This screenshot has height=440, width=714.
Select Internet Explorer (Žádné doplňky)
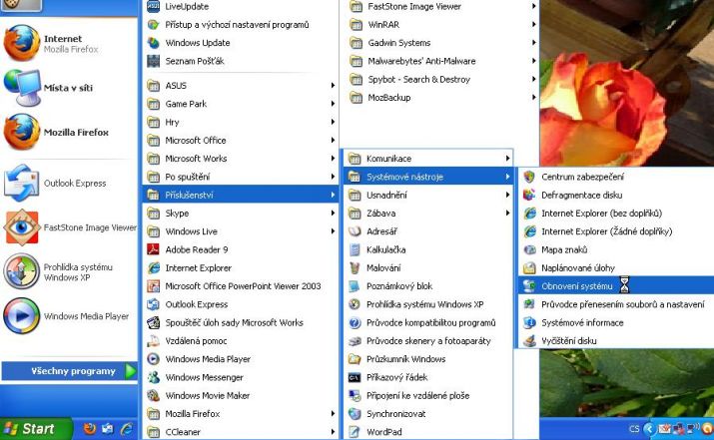point(616,231)
